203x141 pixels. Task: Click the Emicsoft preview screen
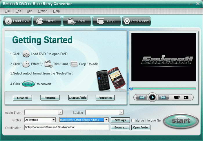point(164,57)
